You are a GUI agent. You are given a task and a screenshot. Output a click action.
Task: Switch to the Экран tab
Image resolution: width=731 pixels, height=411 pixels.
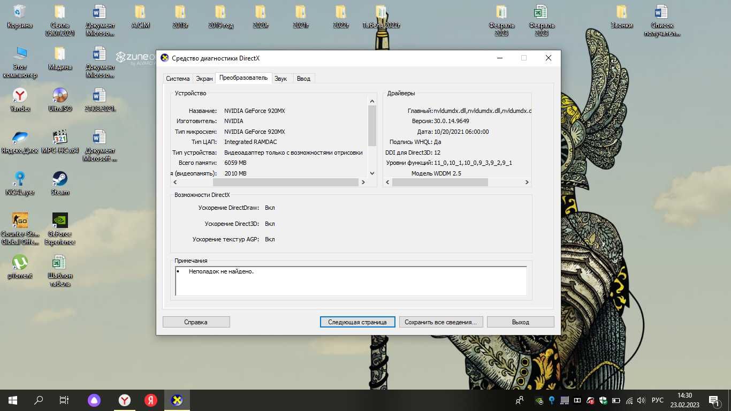(x=204, y=79)
